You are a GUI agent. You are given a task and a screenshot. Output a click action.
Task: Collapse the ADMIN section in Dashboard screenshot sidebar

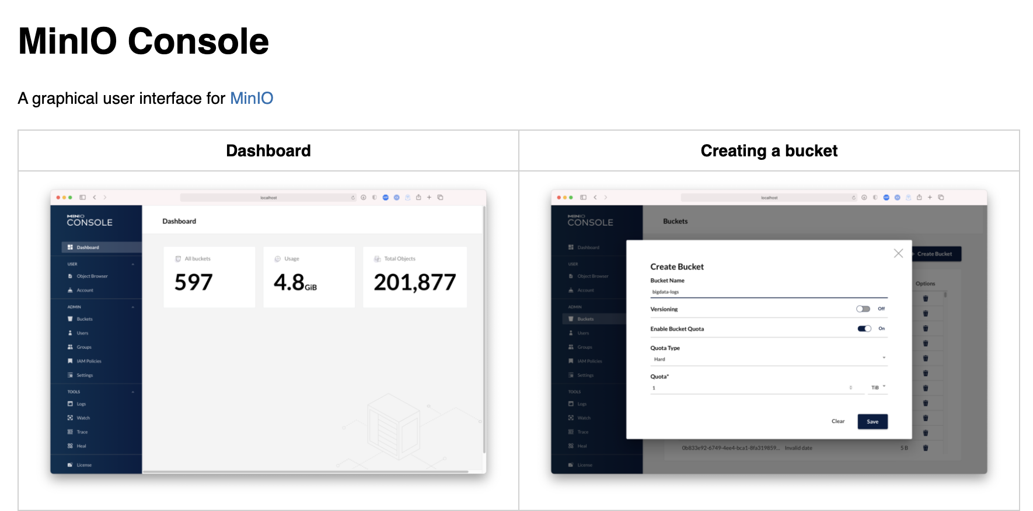tap(133, 307)
